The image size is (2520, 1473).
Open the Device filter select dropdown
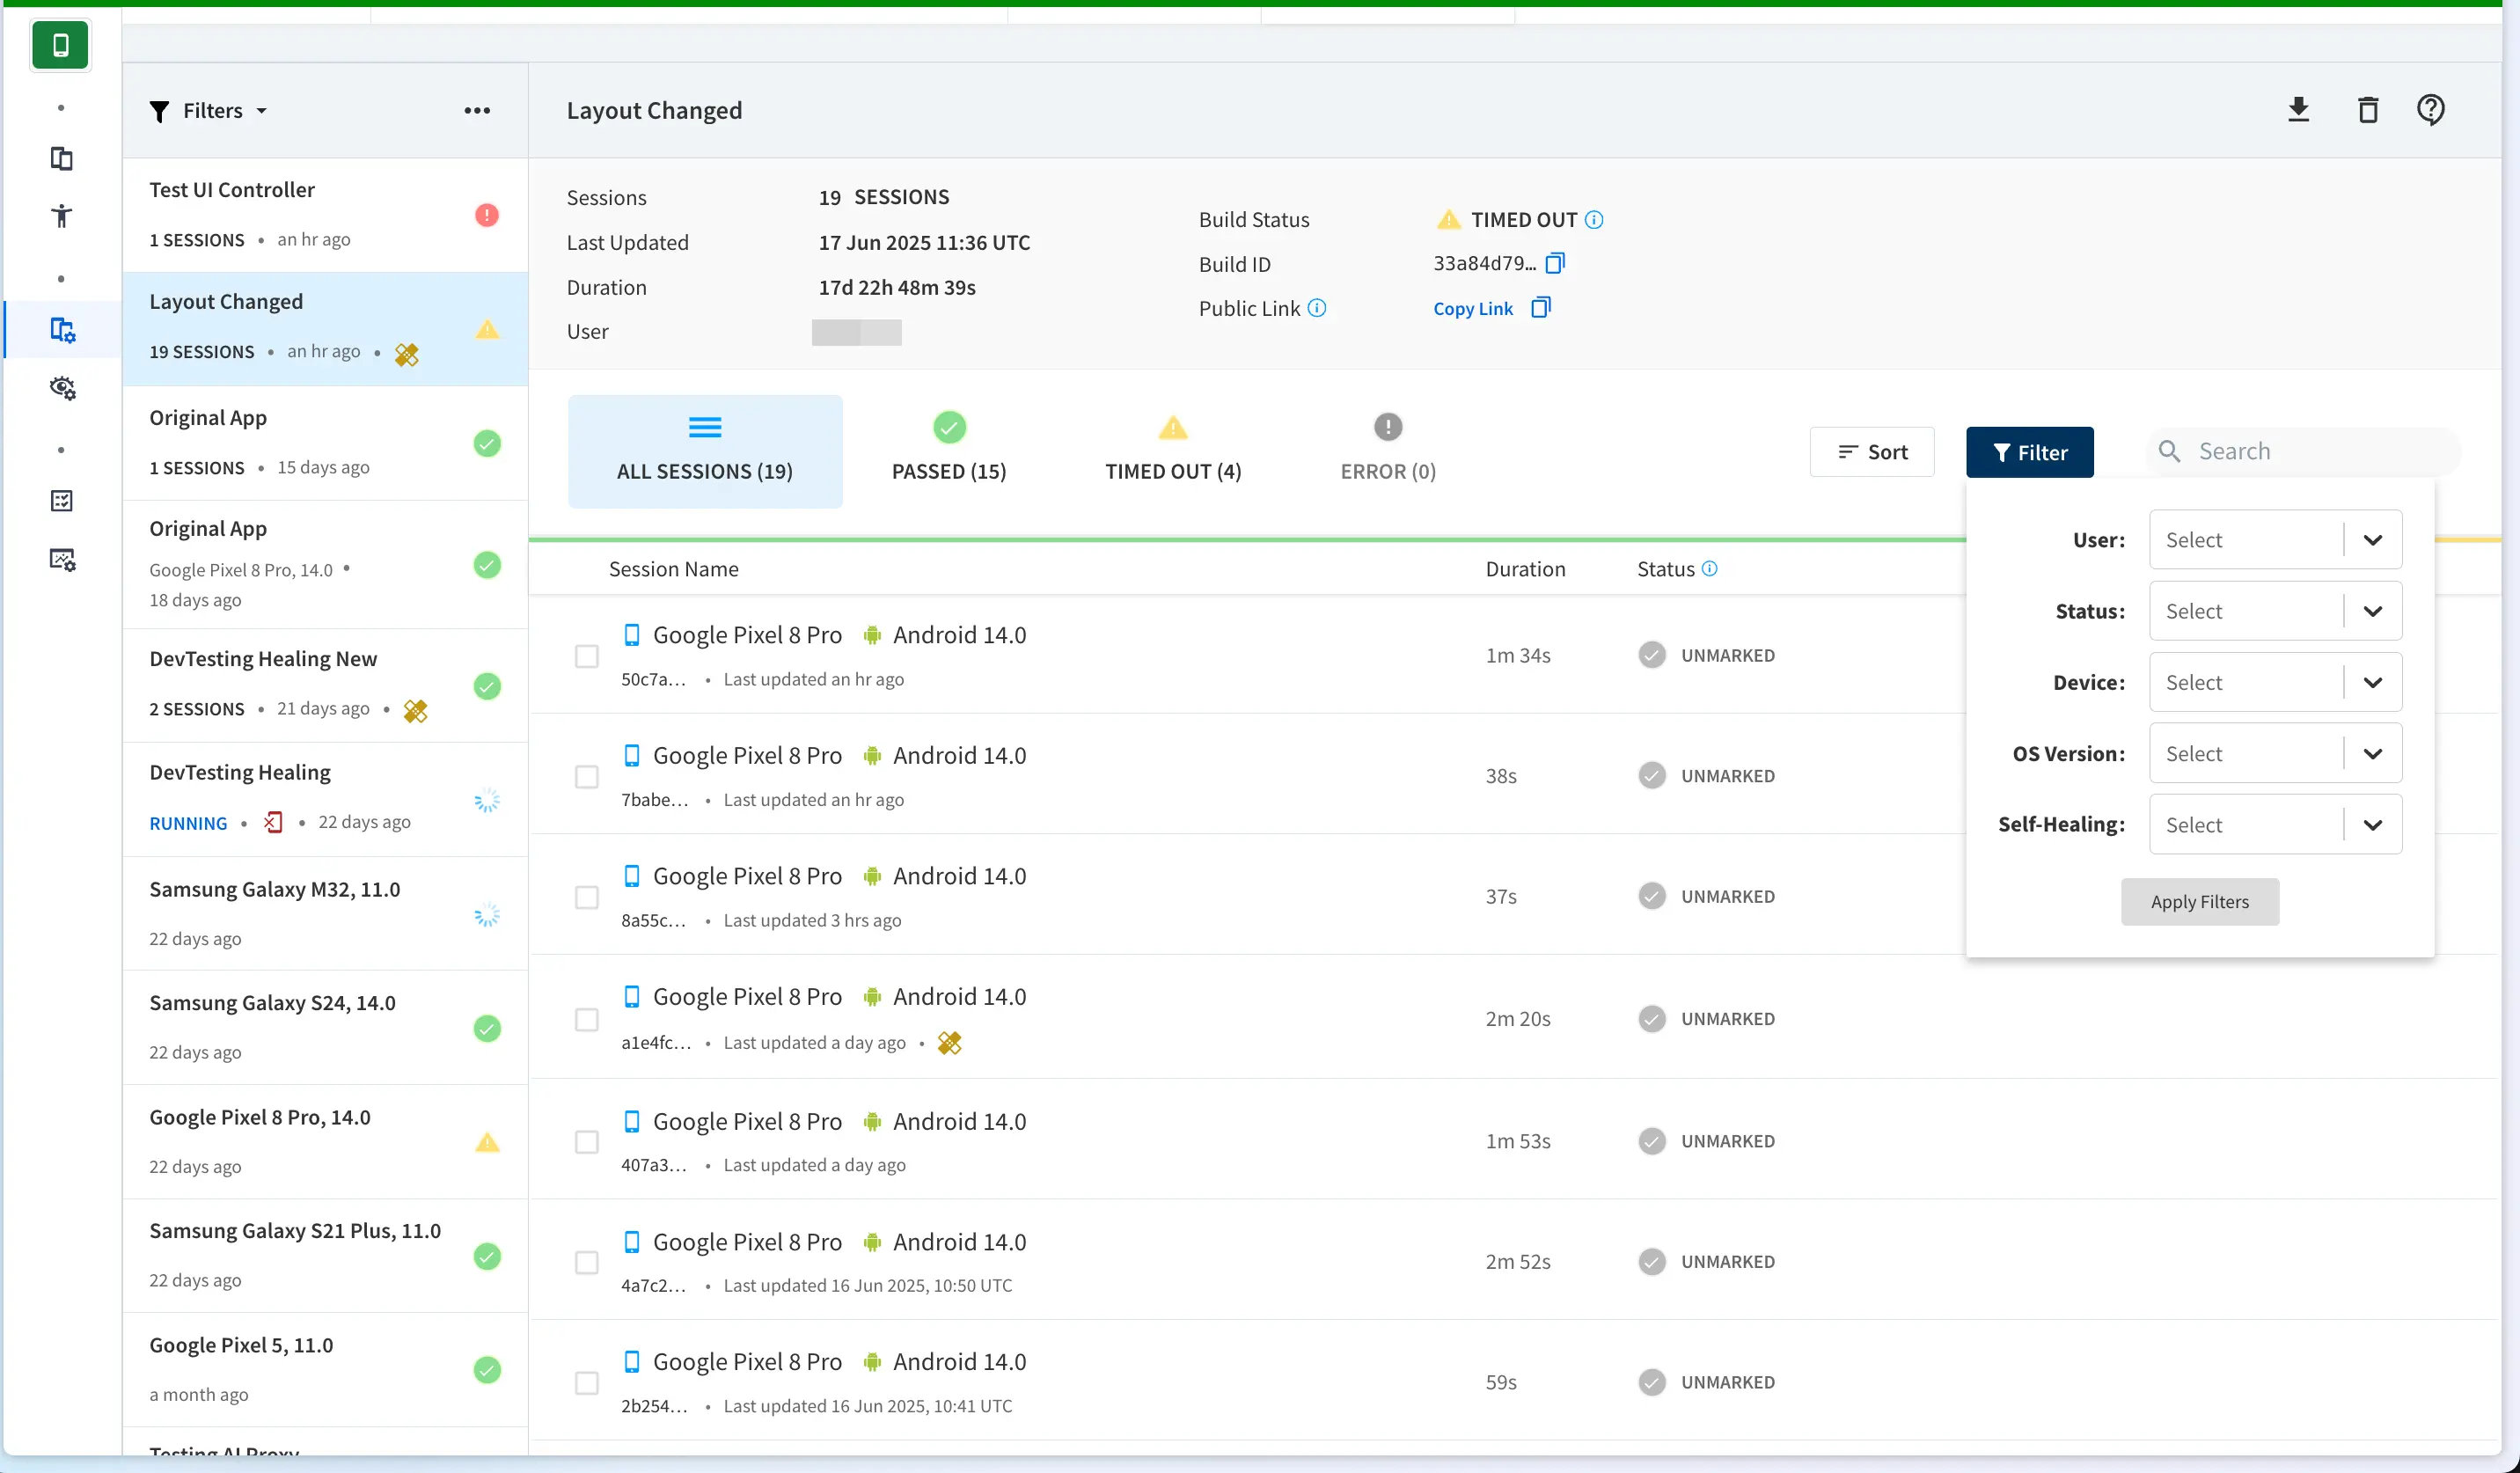pyautogui.click(x=2275, y=682)
